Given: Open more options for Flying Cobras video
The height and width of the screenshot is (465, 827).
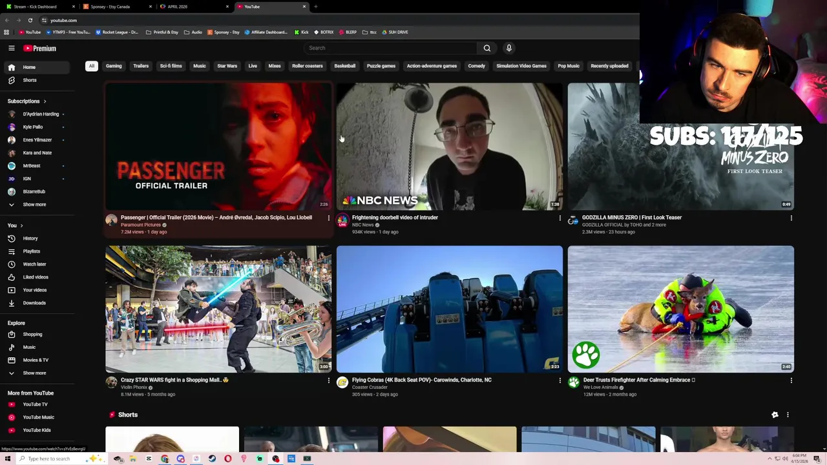Looking at the screenshot, I should (560, 380).
